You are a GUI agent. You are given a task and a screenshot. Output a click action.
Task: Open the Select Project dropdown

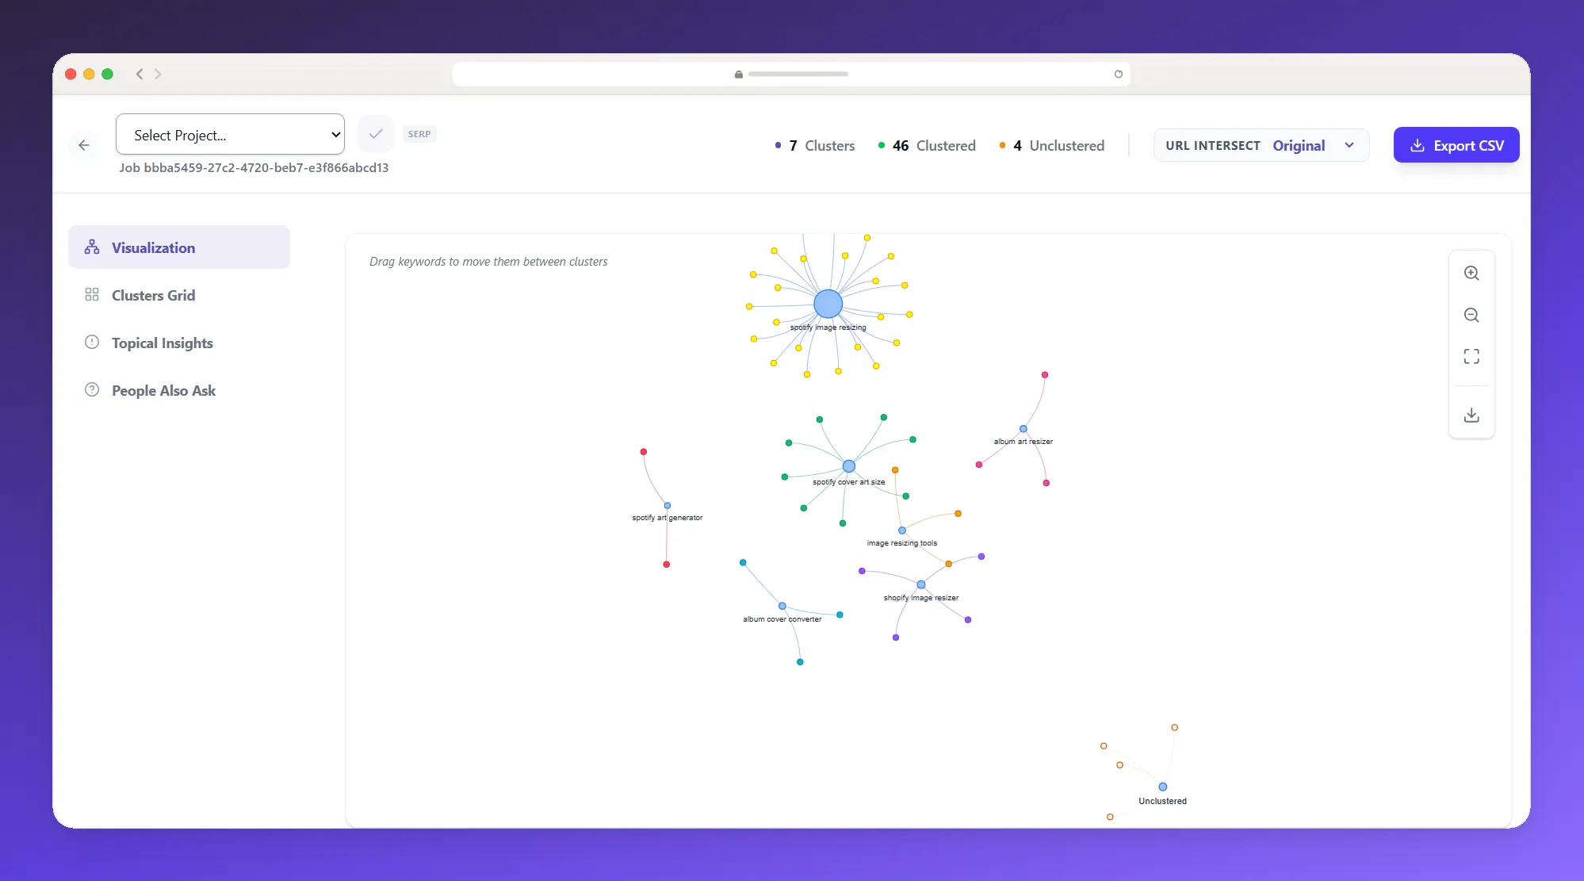tap(230, 134)
